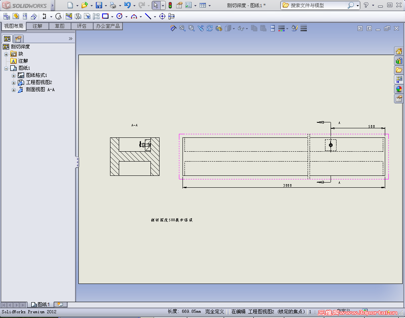The height and width of the screenshot is (318, 405).
Task: Click Zoom to Fit magnifier icon
Action: click(183, 28)
